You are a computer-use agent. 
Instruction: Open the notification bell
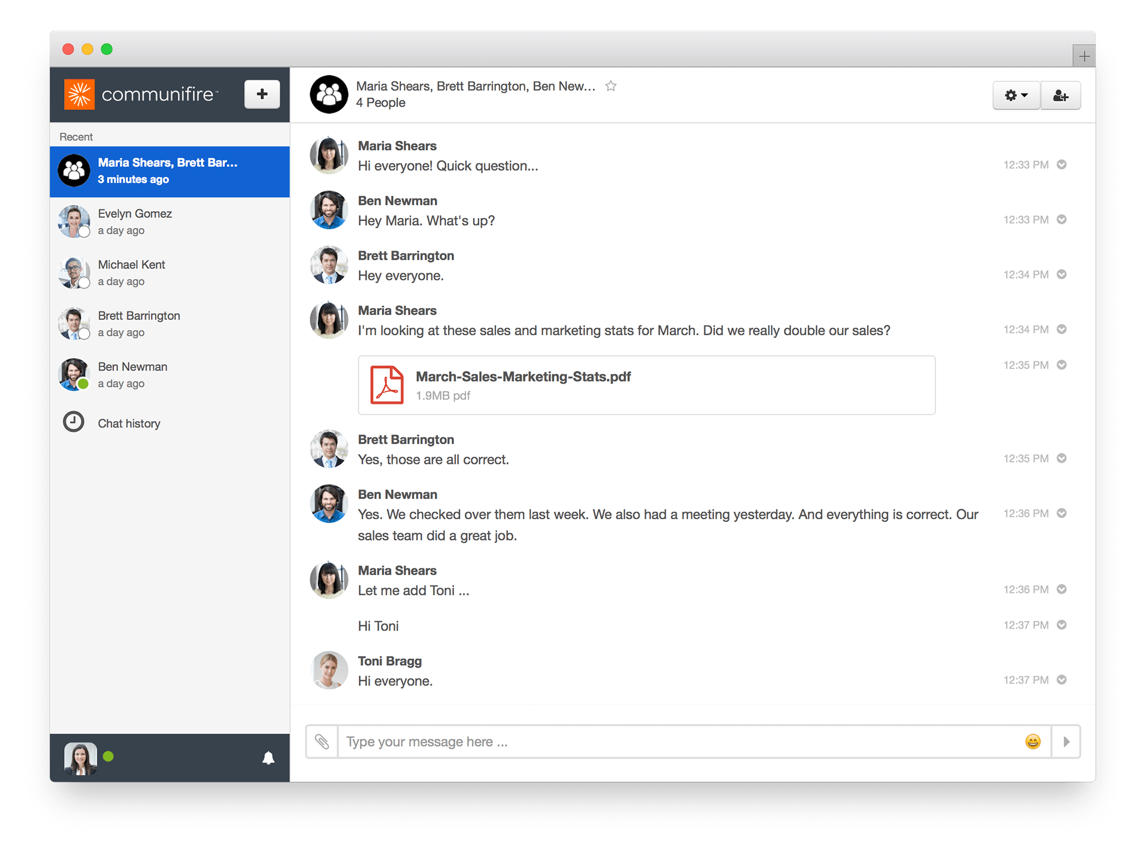click(x=269, y=758)
